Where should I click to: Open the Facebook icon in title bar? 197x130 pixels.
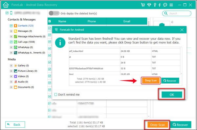(x=160, y=5)
